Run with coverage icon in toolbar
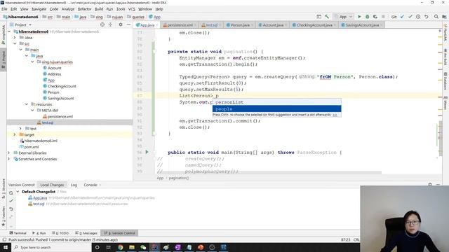Screen dimensions: 449x252 (375, 17)
